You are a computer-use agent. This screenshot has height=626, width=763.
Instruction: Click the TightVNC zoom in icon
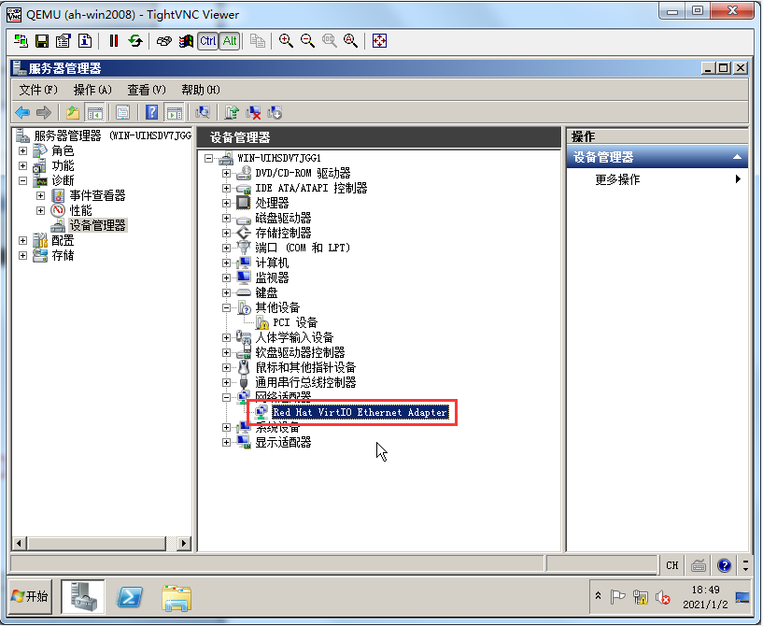pos(286,41)
